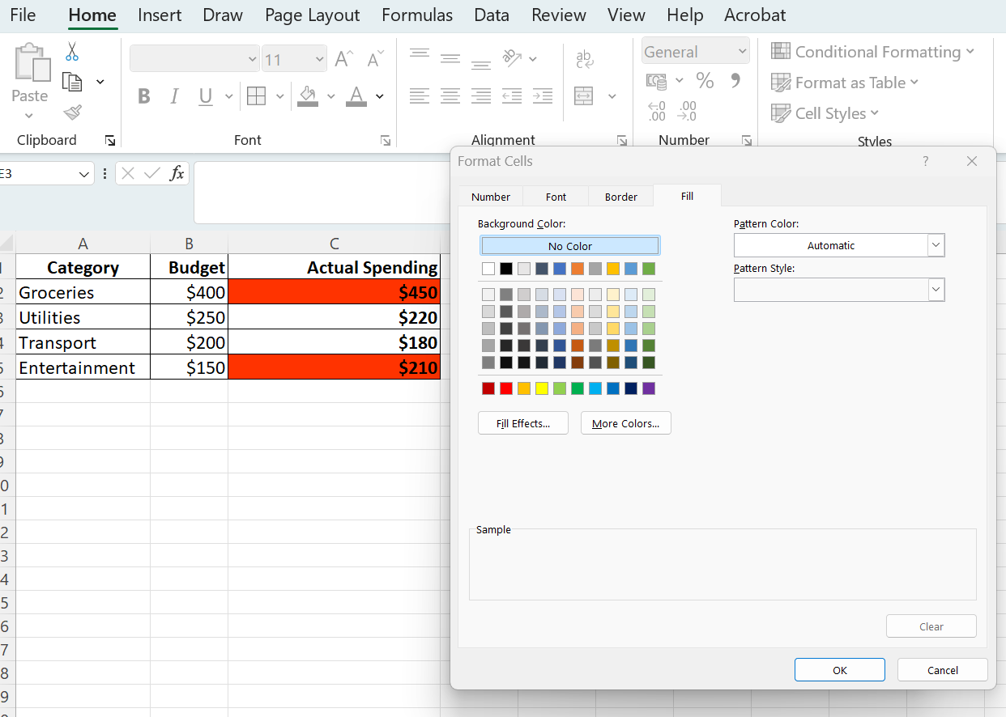The height and width of the screenshot is (717, 1006).
Task: Click the Fill Color paint bucket
Action: click(x=308, y=96)
